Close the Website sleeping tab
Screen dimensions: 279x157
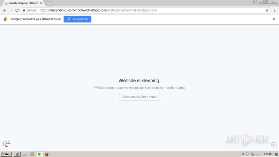[41, 3]
